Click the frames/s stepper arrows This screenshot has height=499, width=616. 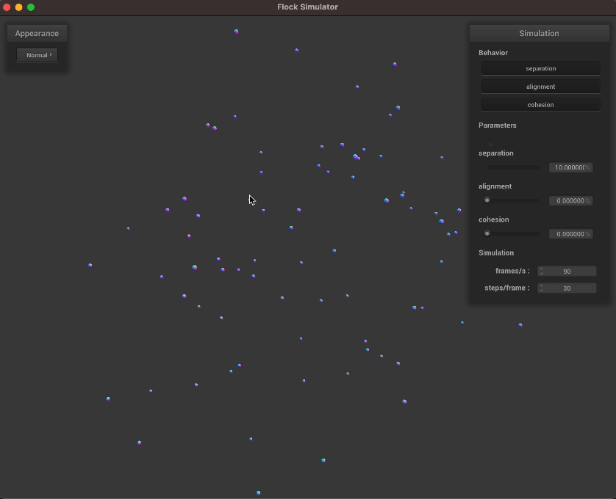(x=542, y=272)
